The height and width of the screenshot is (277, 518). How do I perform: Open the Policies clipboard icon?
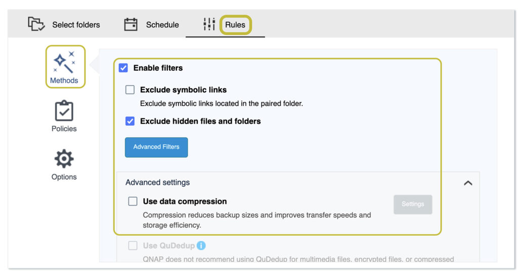coord(64,111)
